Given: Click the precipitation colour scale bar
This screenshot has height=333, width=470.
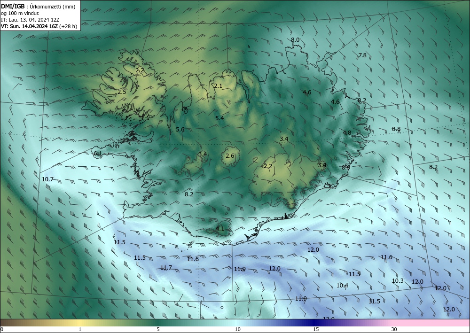Looking at the screenshot, I should click(x=235, y=323).
